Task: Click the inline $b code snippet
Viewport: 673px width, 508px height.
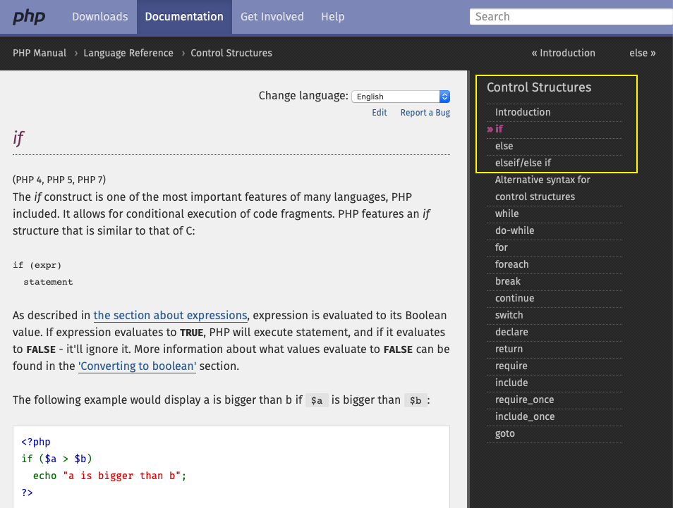Action: point(416,400)
